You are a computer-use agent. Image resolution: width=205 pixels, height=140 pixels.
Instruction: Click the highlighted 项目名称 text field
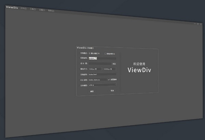[102, 58]
